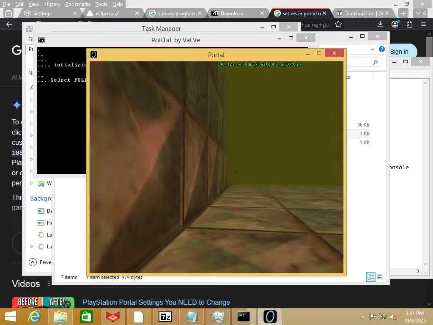Switch to the eclipse.cx/ browser tab
The width and height of the screenshot is (433, 325).
110,13
